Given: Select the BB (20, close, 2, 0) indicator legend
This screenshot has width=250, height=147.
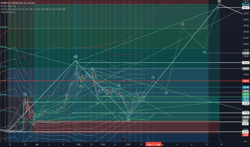Looking at the screenshot, I should tap(9, 6).
